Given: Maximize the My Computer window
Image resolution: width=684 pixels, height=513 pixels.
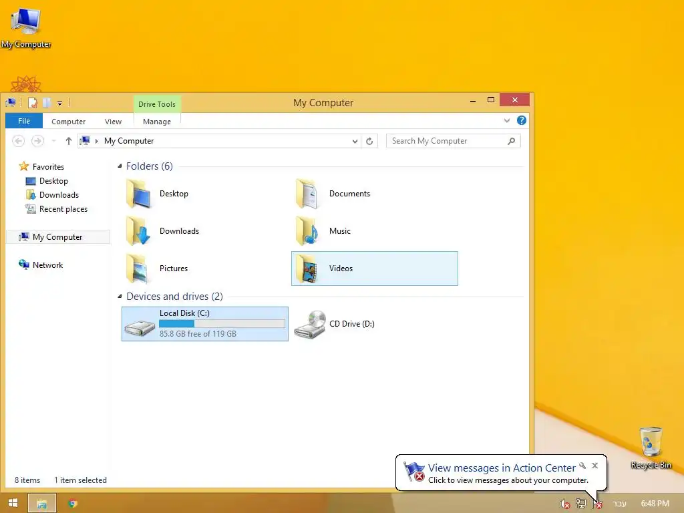Looking at the screenshot, I should [x=491, y=100].
